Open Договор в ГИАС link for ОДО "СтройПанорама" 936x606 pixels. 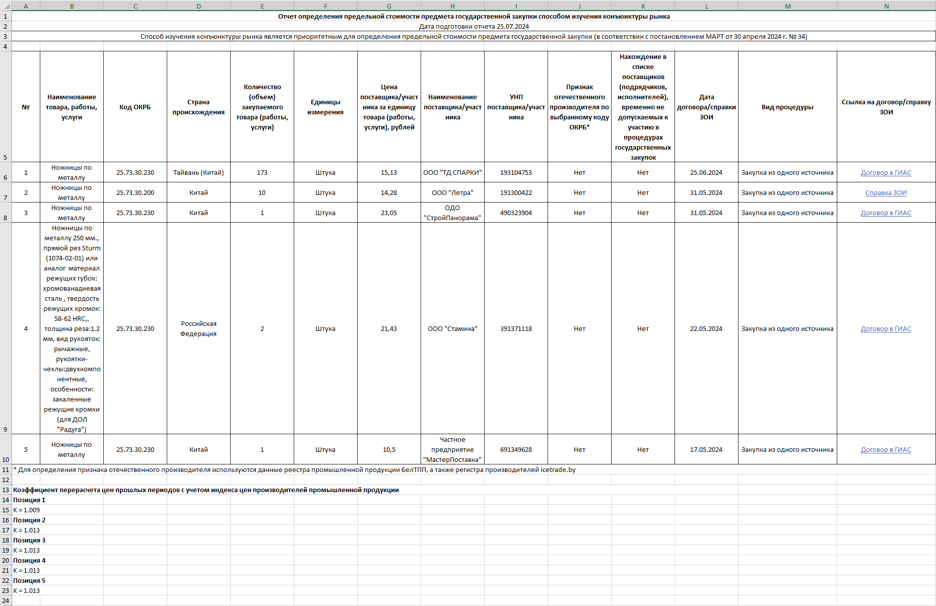tap(886, 213)
